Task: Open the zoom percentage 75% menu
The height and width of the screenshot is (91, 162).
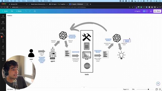Action: (133, 89)
